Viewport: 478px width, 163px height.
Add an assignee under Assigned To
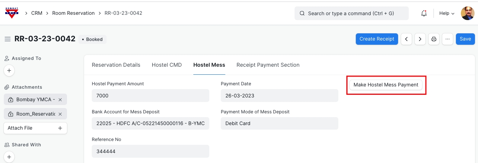[x=9, y=71]
